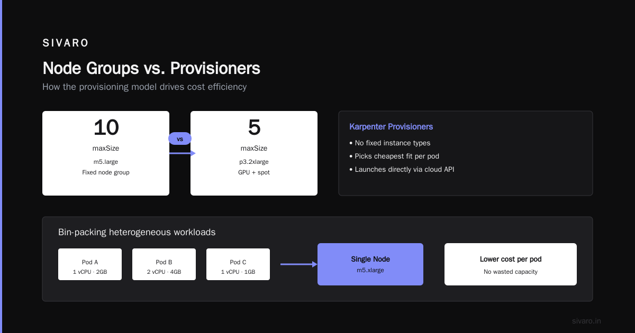Click the provisioning model subtitle text
Screen dimensions: 635x333
coord(144,87)
